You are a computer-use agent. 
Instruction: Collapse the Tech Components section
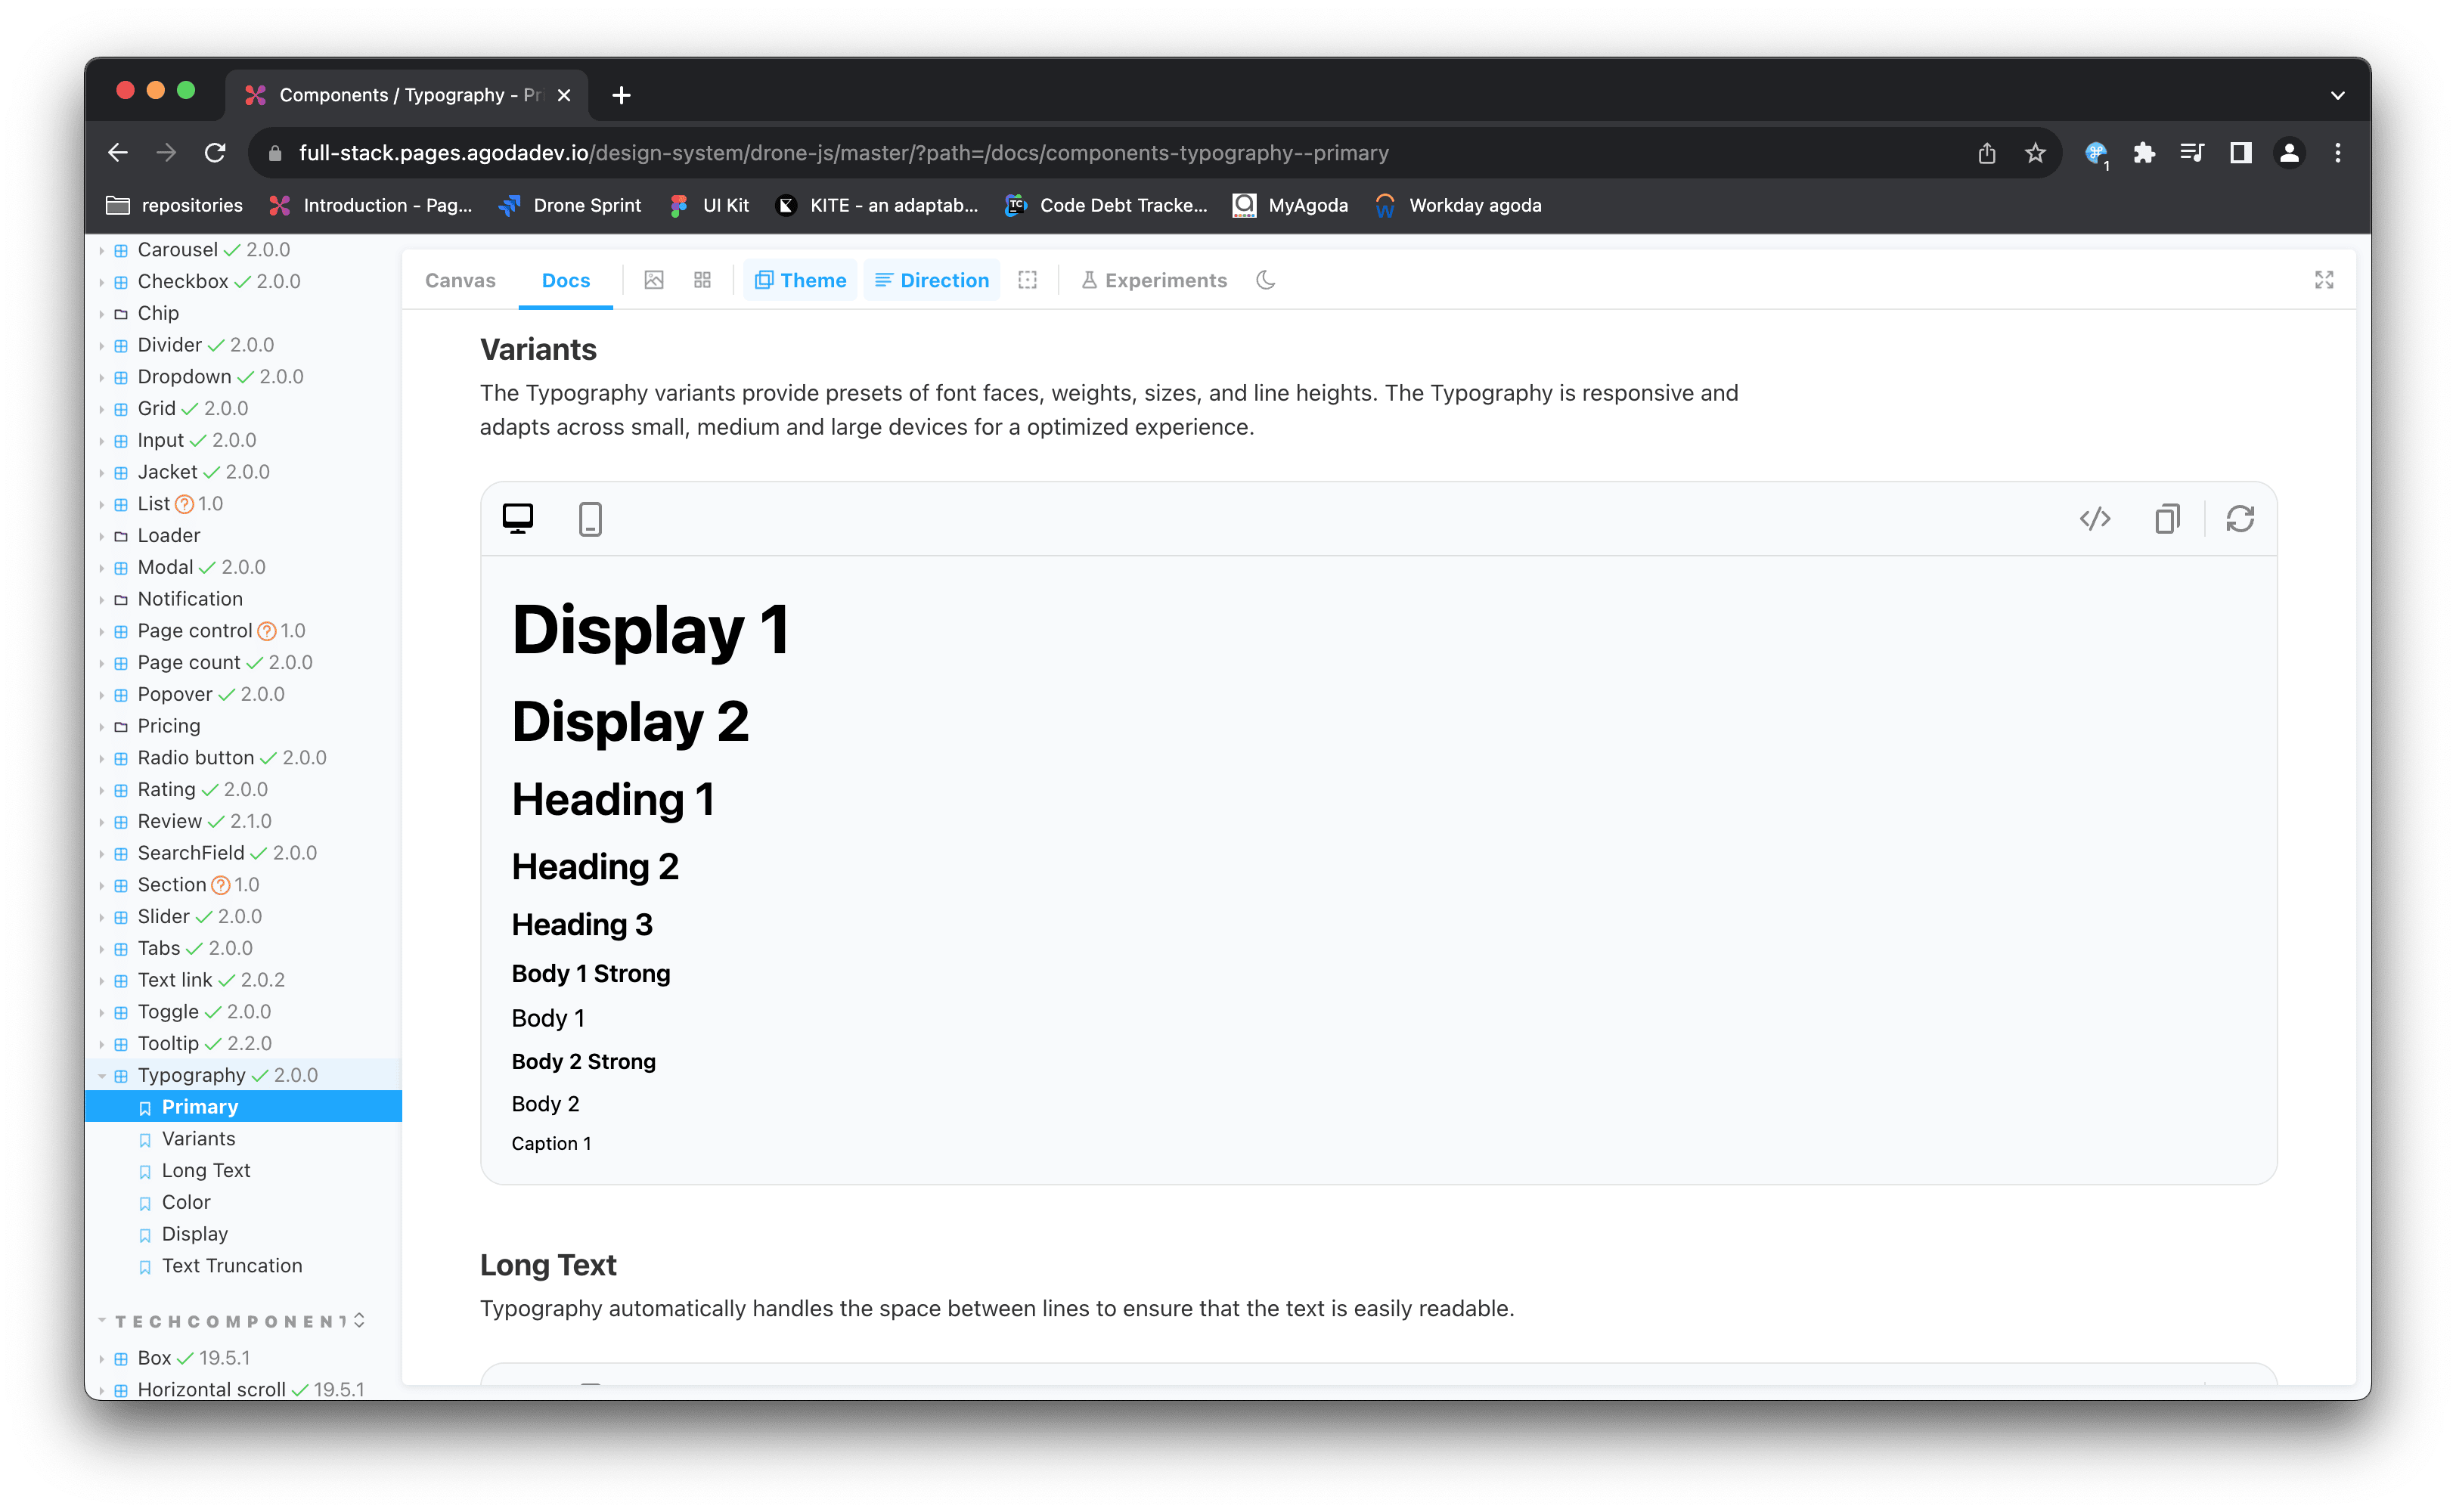tap(230, 1321)
